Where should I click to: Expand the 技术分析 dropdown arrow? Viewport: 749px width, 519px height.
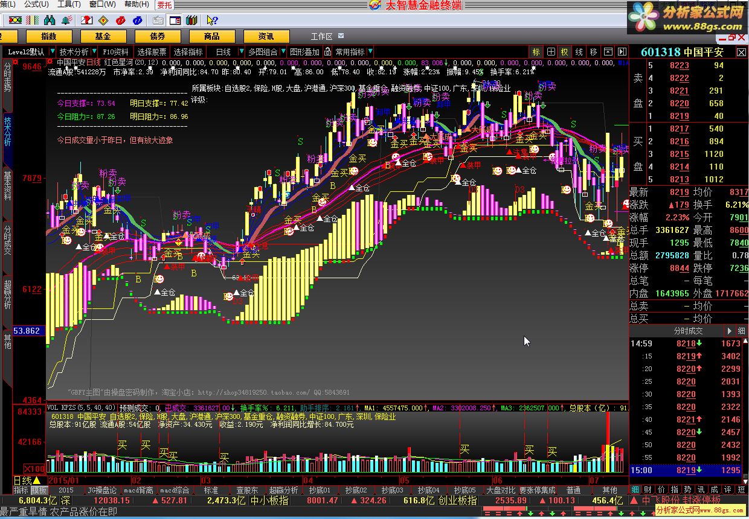(94, 52)
